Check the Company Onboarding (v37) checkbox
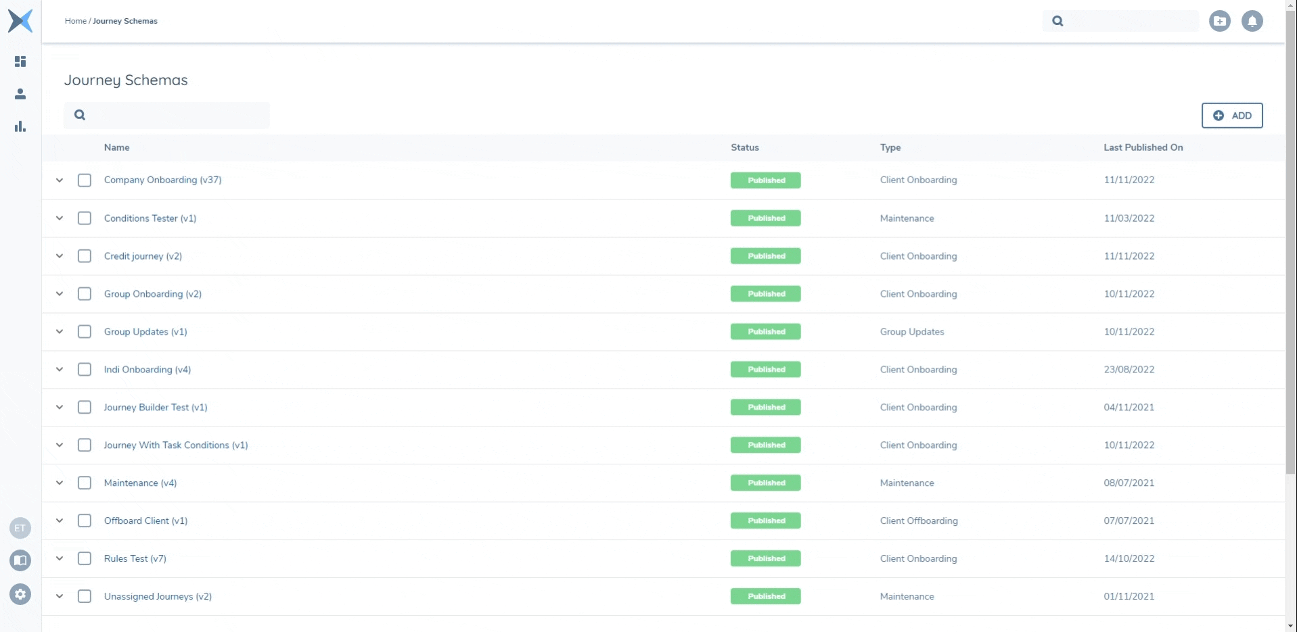1297x632 pixels. tap(85, 180)
